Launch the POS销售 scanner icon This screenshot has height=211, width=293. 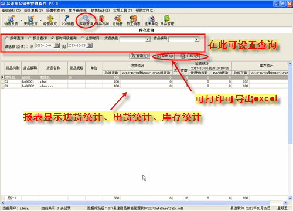[x=68, y=21]
